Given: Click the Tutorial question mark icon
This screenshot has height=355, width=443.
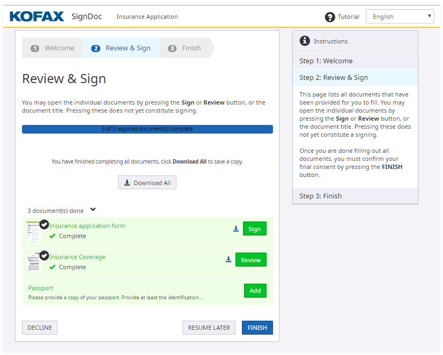Looking at the screenshot, I should click(x=330, y=17).
